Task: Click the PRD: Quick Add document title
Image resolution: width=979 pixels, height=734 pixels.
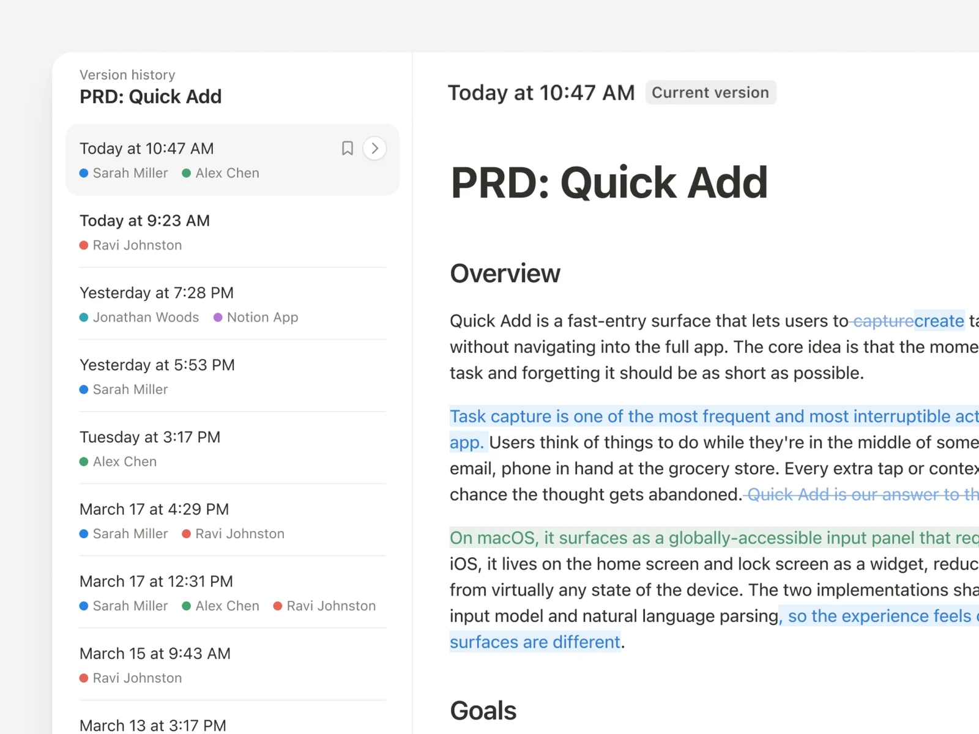Action: tap(609, 182)
